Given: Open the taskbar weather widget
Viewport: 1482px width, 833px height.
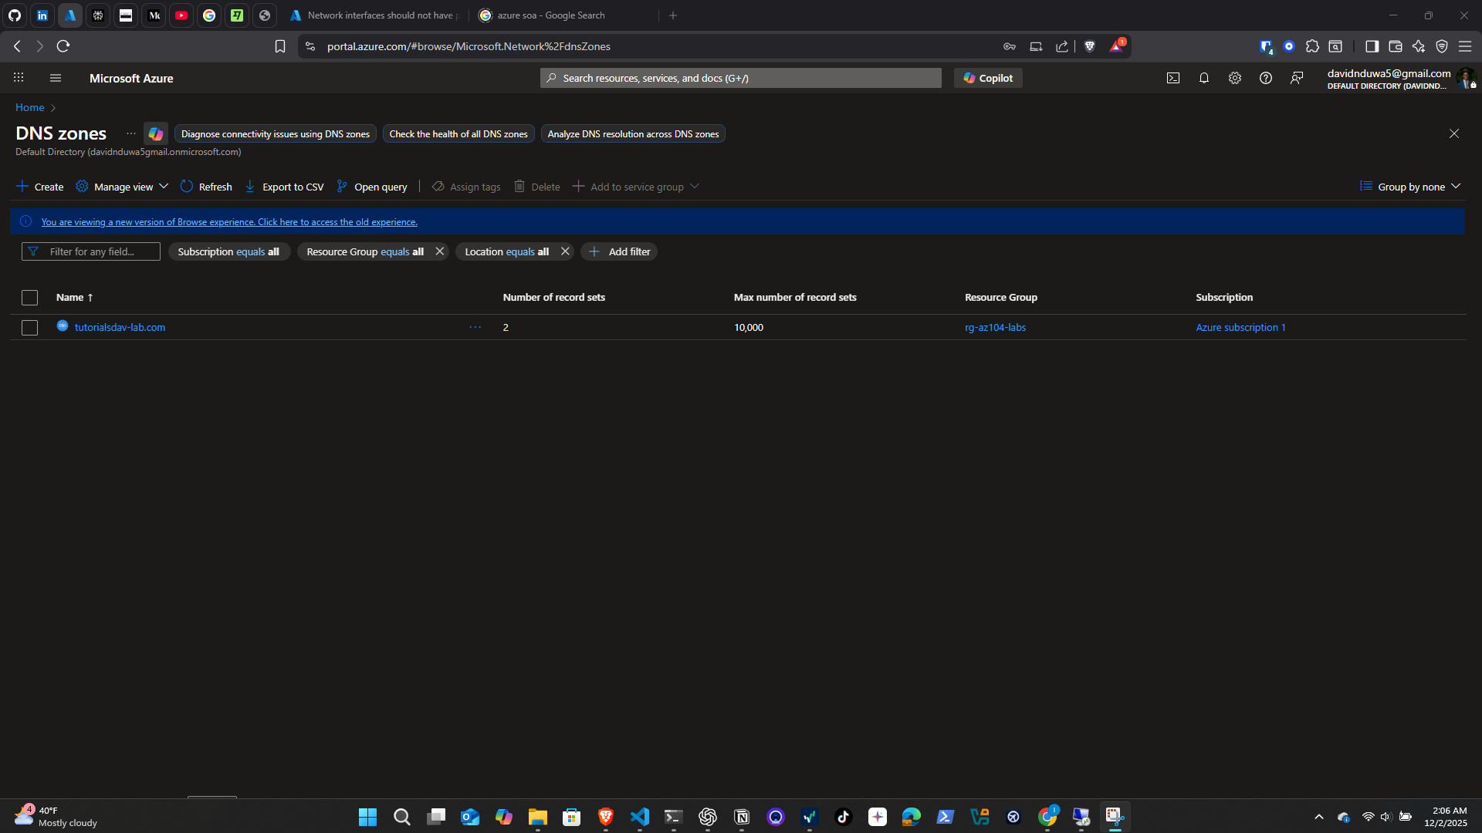Looking at the screenshot, I should coord(56,816).
